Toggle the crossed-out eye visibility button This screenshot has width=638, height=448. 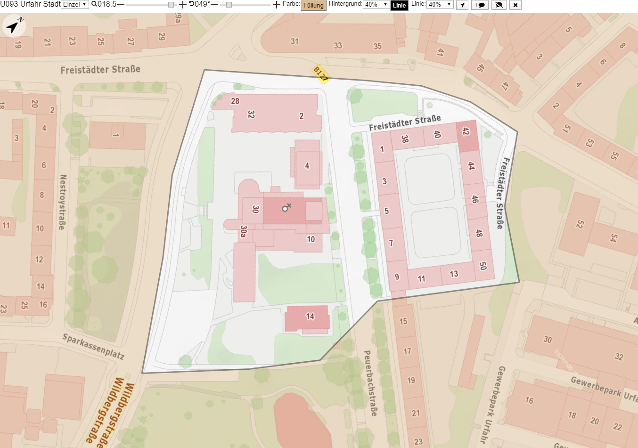[x=499, y=5]
